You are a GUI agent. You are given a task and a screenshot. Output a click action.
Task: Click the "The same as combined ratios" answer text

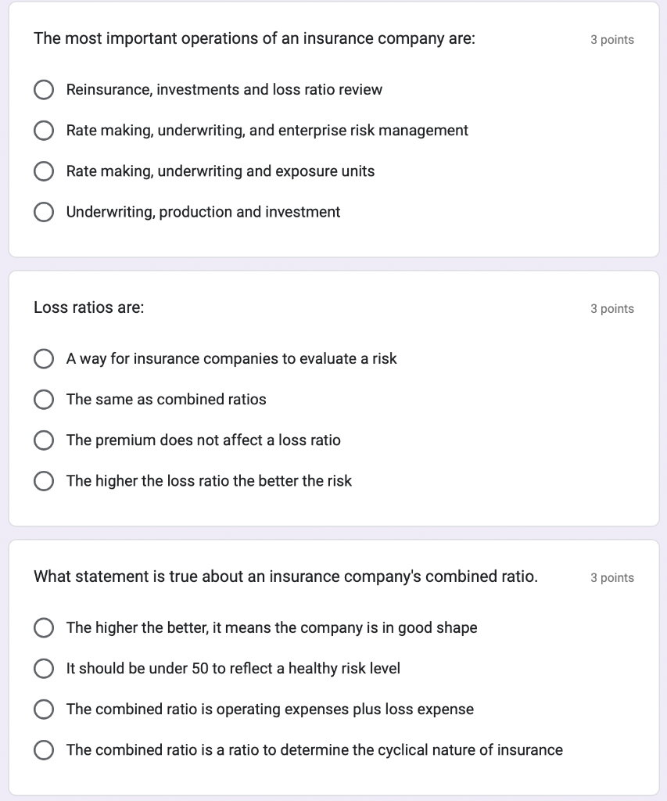coord(166,400)
